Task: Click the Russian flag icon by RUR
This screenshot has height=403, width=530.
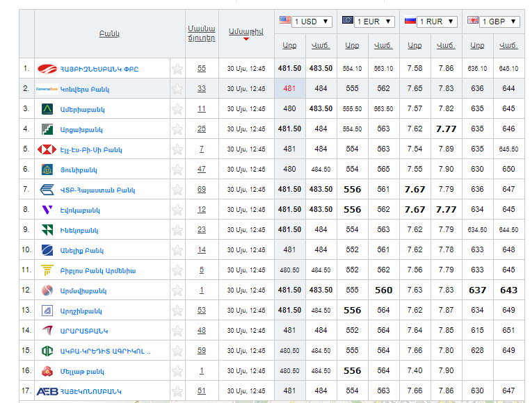Action: [x=410, y=20]
